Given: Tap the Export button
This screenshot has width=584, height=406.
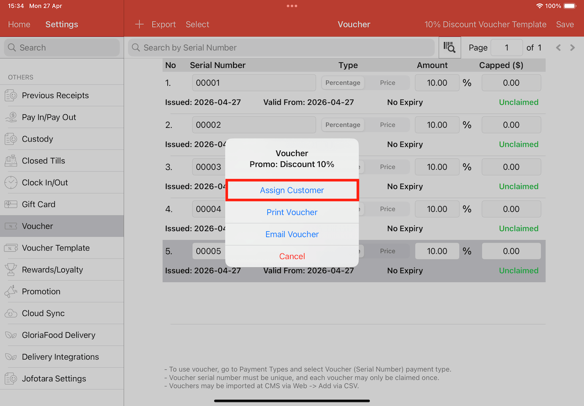Looking at the screenshot, I should pyautogui.click(x=163, y=24).
